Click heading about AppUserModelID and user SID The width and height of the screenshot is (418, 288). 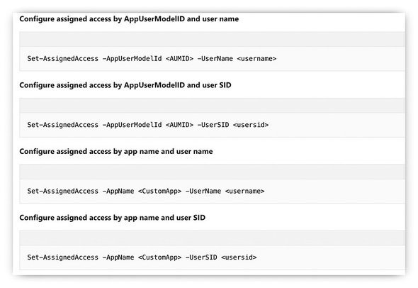click(x=125, y=85)
